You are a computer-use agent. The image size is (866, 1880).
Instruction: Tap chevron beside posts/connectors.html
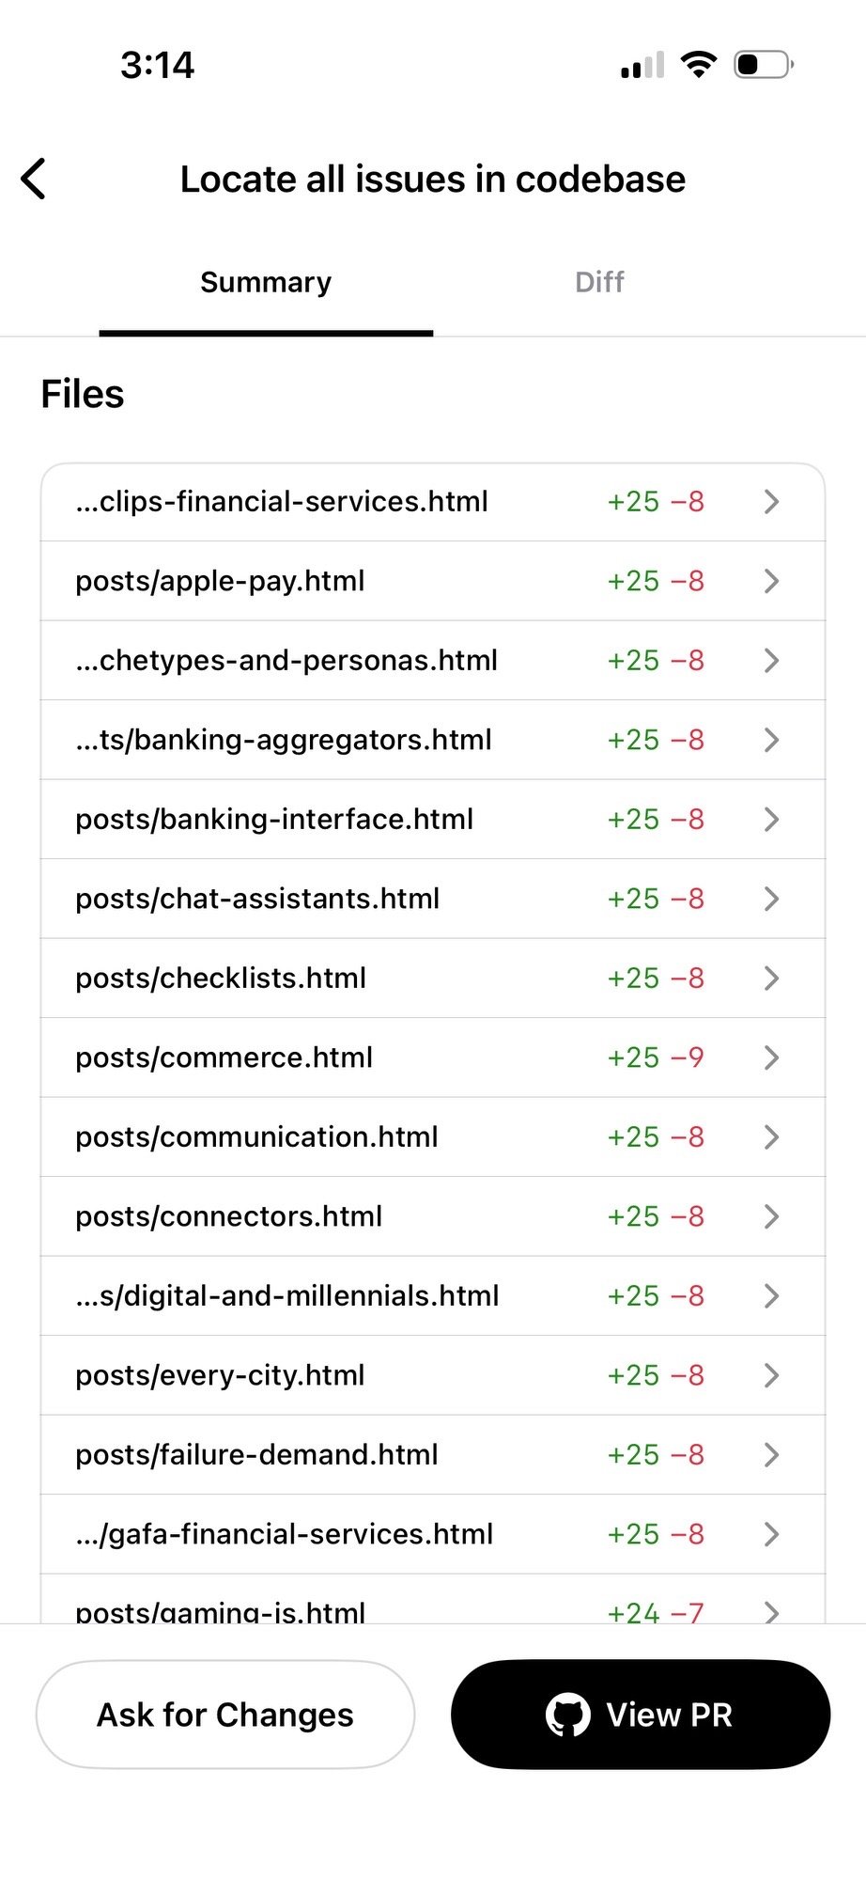771,1216
